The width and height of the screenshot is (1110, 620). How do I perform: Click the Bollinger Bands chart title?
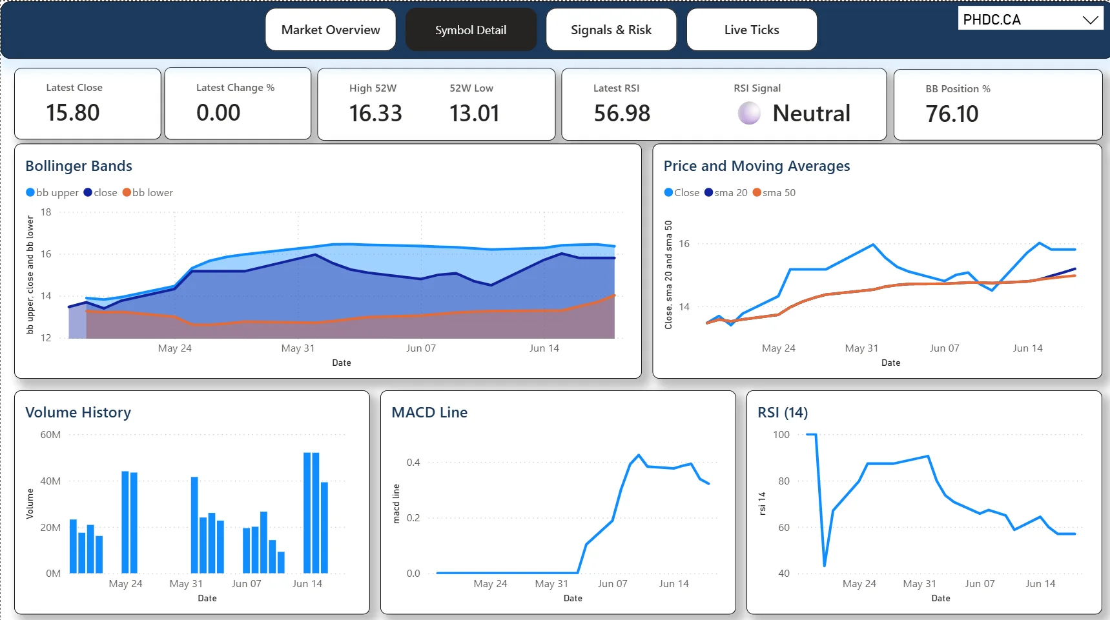point(79,166)
